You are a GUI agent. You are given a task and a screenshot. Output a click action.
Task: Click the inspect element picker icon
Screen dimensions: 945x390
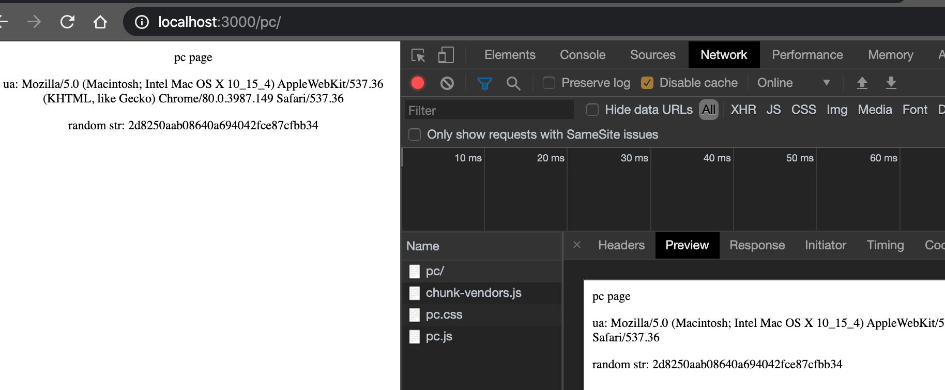(x=418, y=55)
